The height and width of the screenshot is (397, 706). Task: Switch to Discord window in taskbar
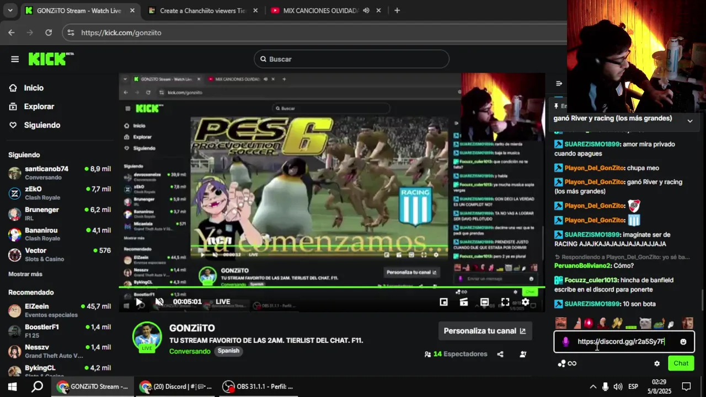175,387
